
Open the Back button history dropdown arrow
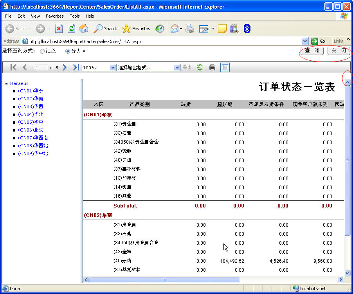29,29
